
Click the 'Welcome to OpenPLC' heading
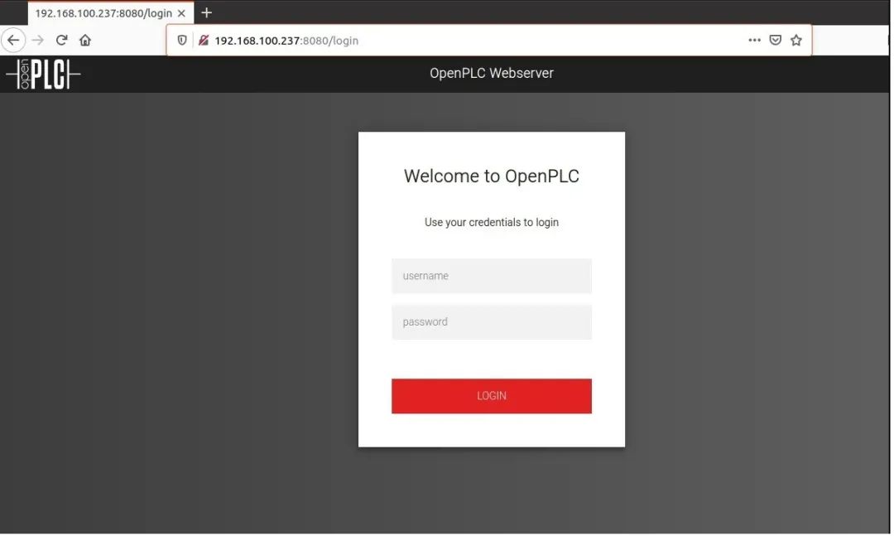(492, 176)
